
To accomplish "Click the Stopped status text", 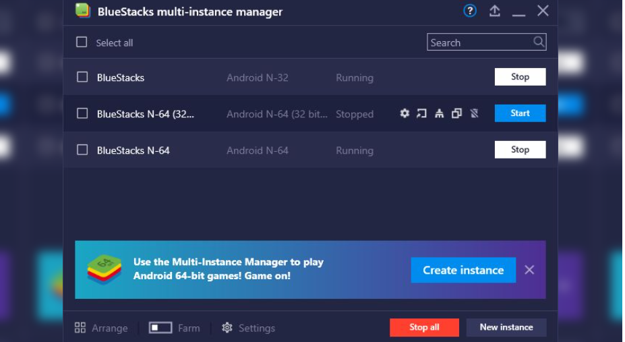I will (355, 115).
